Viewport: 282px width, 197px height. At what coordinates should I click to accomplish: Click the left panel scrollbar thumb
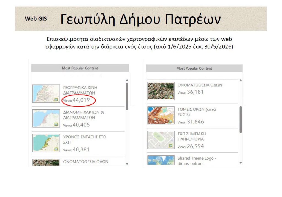coord(127,96)
